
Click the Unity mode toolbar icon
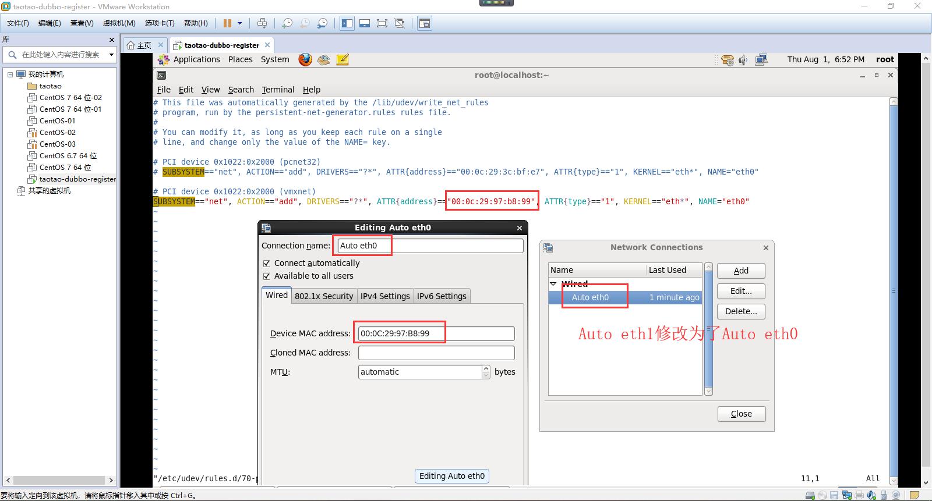click(400, 23)
